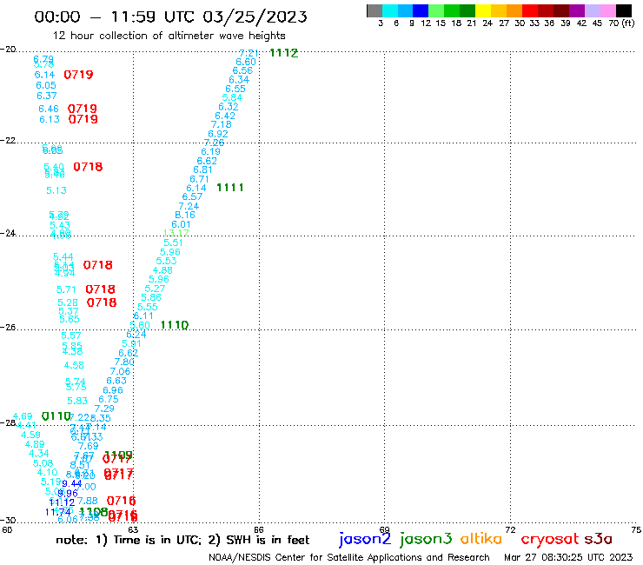Click the '12 hour collection of altimeter wave heights' subtitle

(169, 36)
